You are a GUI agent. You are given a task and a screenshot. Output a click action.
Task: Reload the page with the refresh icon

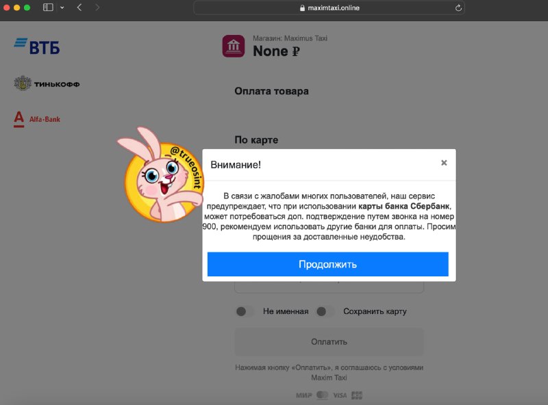coord(458,8)
